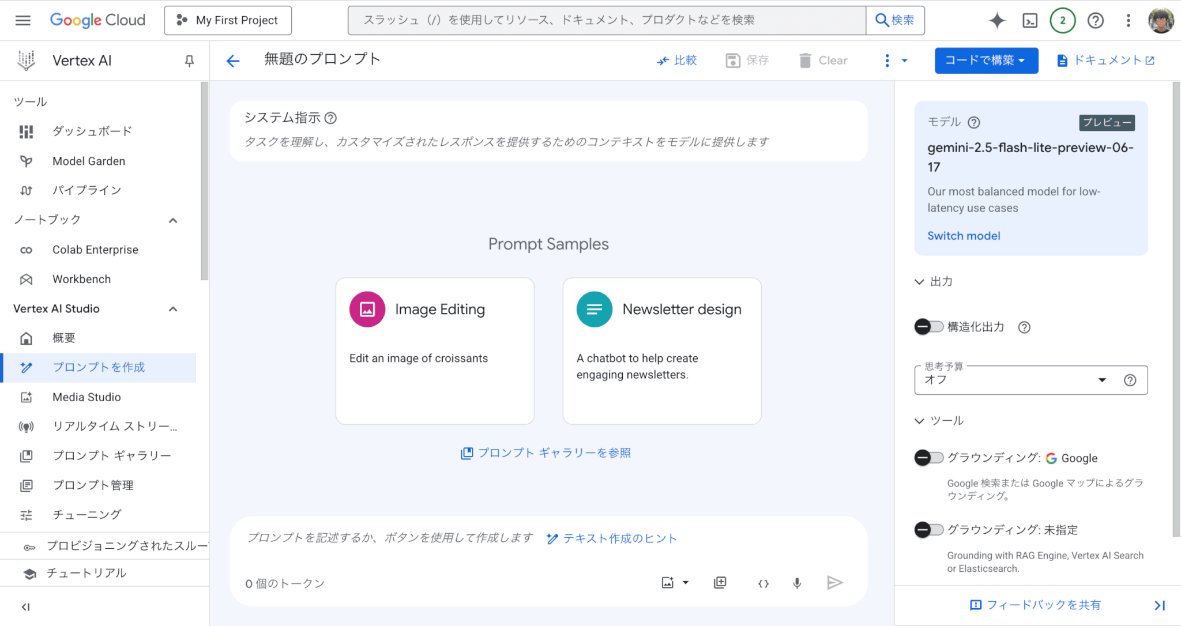Open the ドキュメント link
Screen dimensions: 1181x626
tap(1105, 61)
